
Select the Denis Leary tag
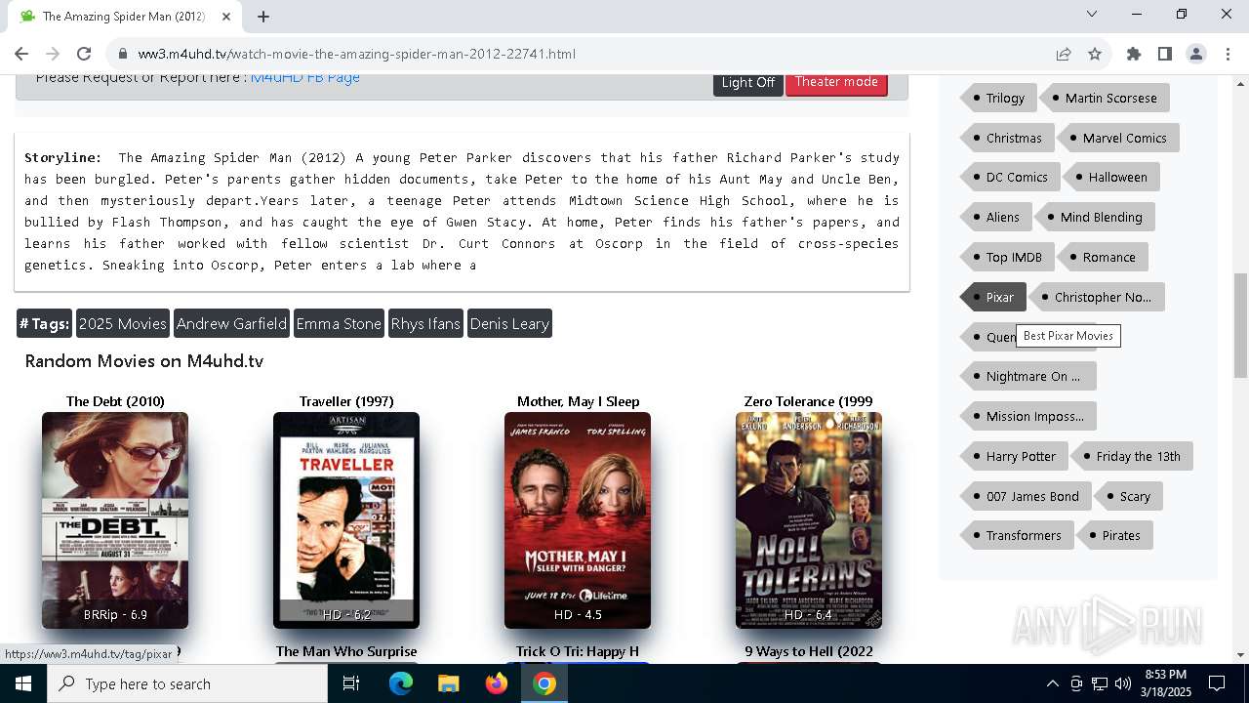click(x=509, y=323)
